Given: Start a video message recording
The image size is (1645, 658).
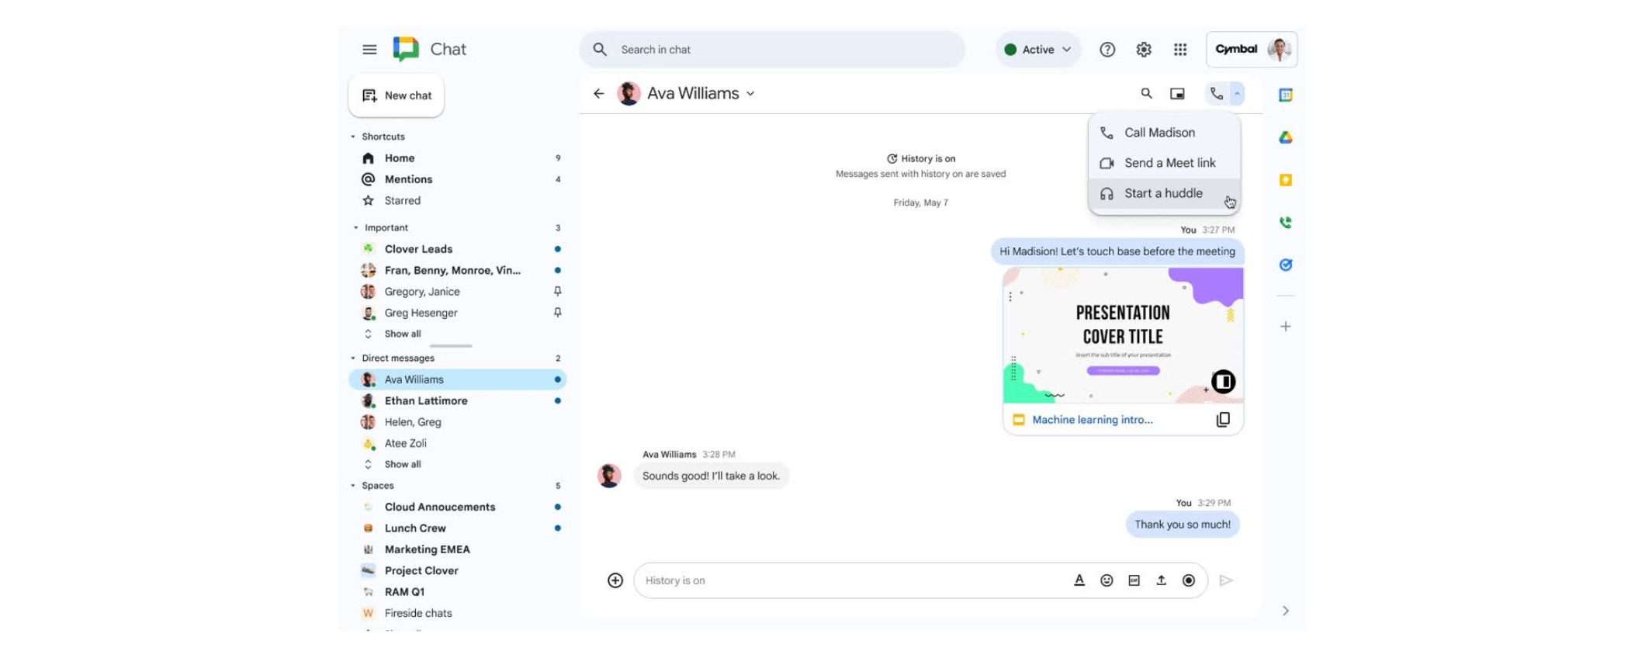Looking at the screenshot, I should coord(1188,580).
